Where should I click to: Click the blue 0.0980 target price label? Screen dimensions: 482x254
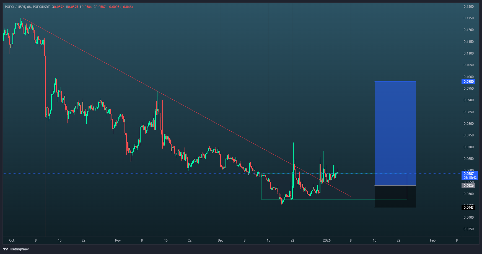[468, 82]
